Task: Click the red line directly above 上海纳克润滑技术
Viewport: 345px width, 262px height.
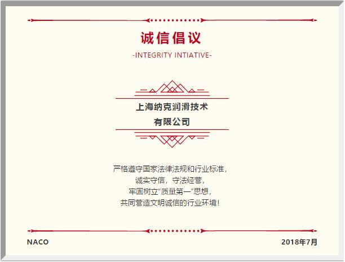Action: (172, 98)
